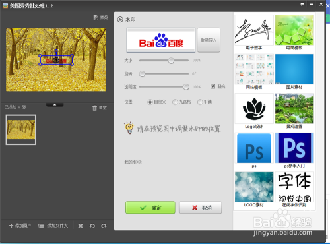Add a folder of pictures
This screenshot has height=244, width=330.
pyautogui.click(x=53, y=226)
